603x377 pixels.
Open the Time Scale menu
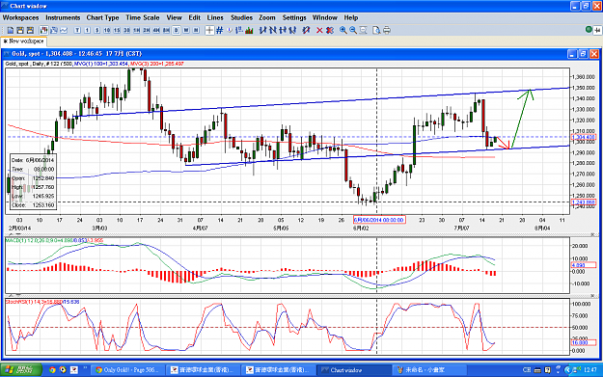[x=142, y=17]
